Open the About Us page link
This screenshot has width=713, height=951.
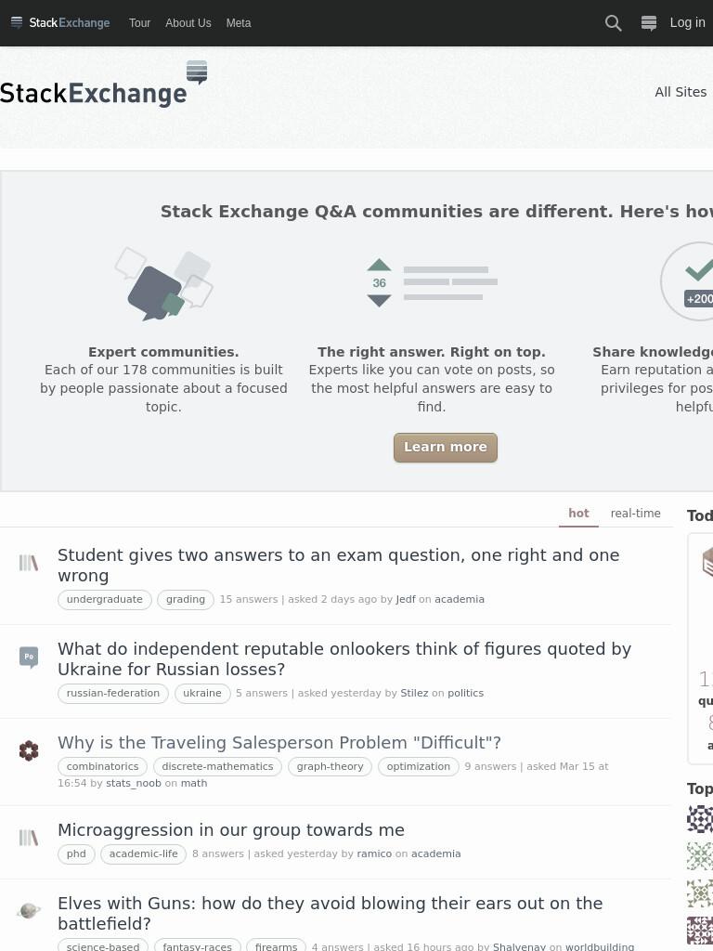[x=188, y=23]
